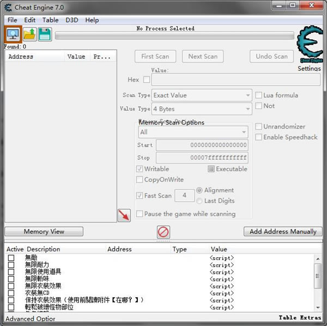Enable the Hex checkbox

coord(147,80)
